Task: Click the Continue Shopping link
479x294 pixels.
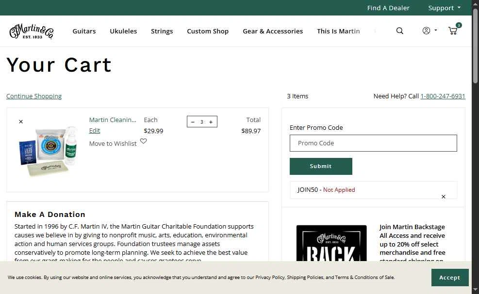Action: click(34, 96)
